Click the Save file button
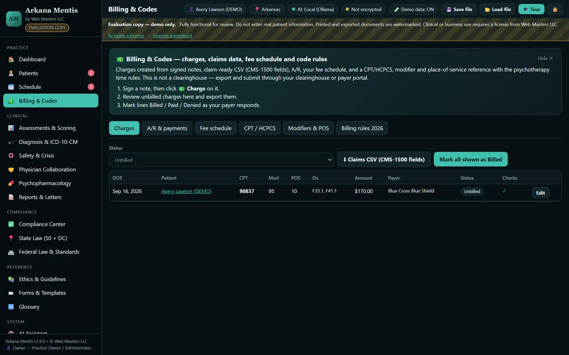The image size is (569, 355). (x=459, y=9)
